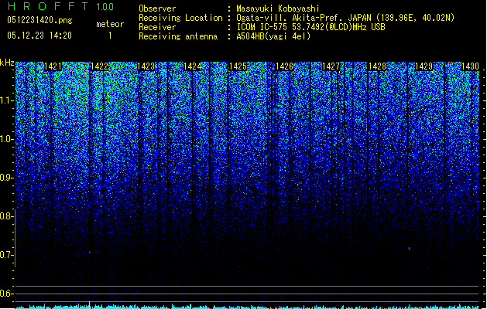
Task: Click the cyan signal level graph at bottom
Action: [x=247, y=307]
